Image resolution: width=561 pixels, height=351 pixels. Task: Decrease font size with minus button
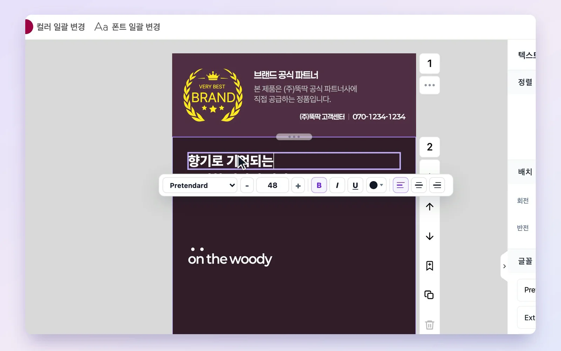(247, 185)
